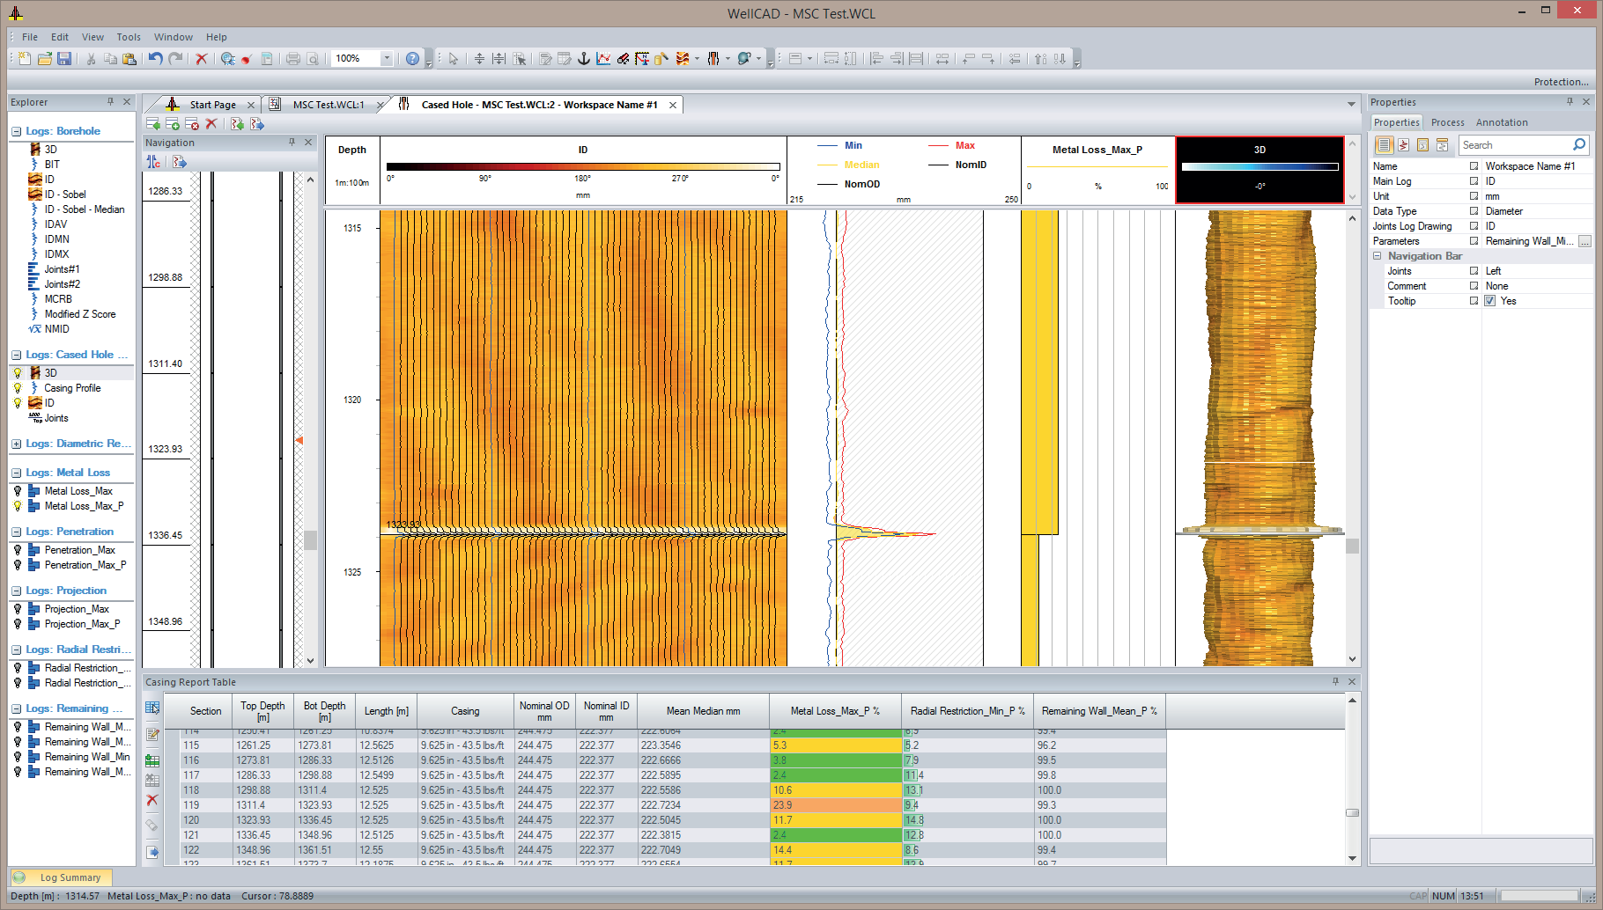Click red X delete icon beside report table
1603x910 pixels.
(152, 800)
